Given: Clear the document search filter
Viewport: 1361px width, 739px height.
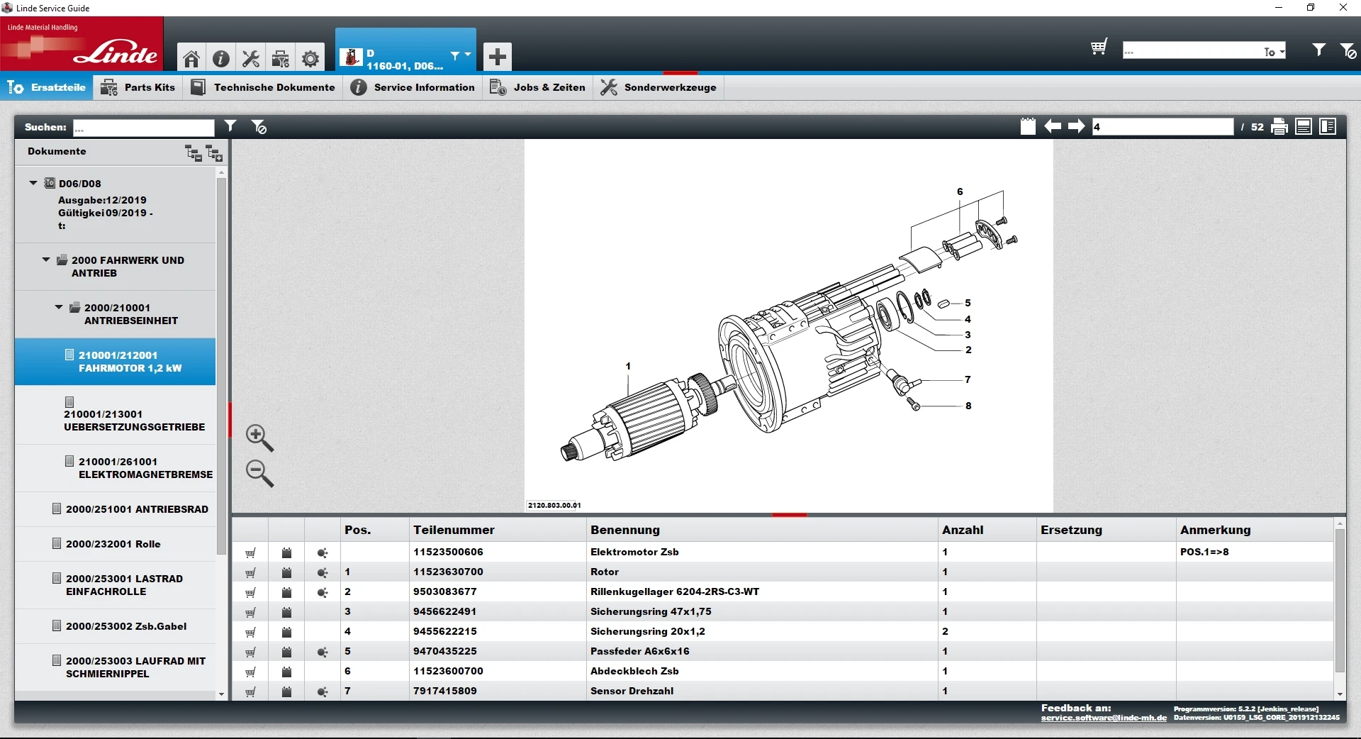Looking at the screenshot, I should (259, 127).
